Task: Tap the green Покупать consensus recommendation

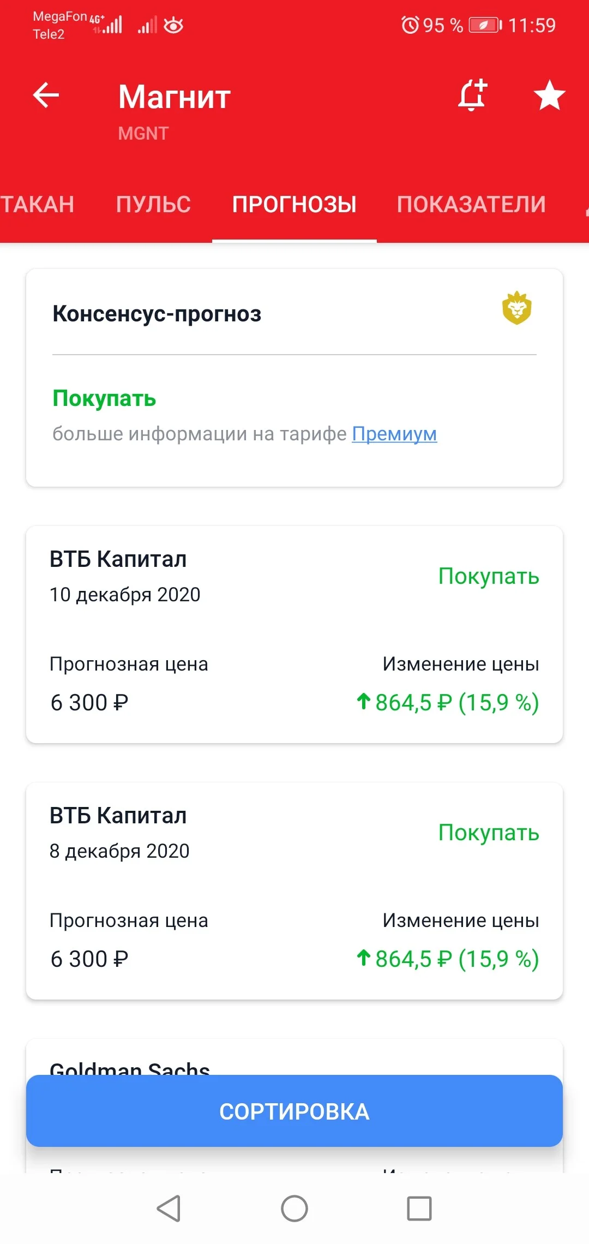Action: coord(104,399)
